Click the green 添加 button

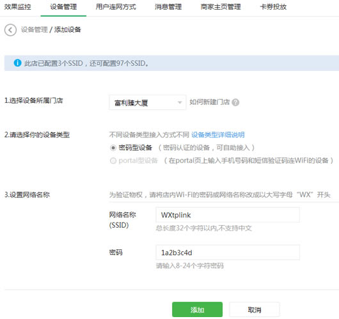[x=197, y=309]
